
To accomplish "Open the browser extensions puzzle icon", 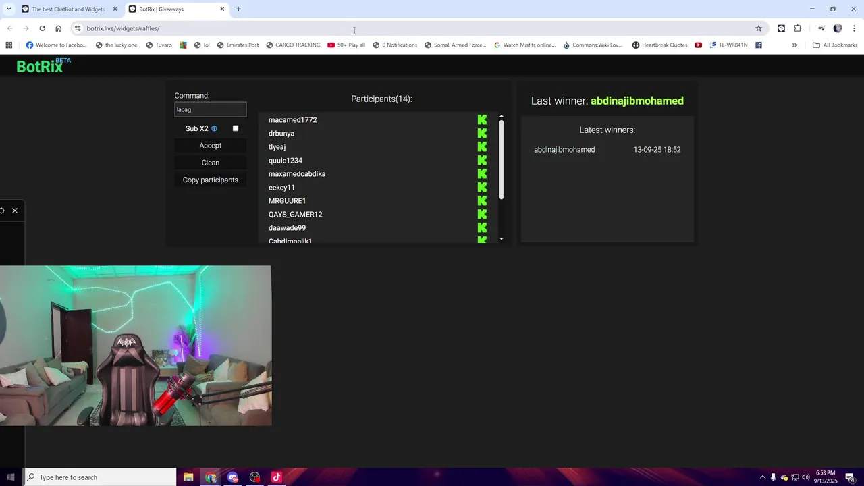I will (x=798, y=28).
